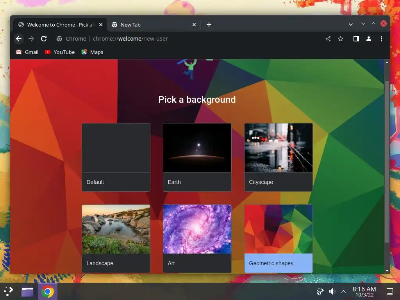Open the file manager taskbar icon

click(27, 291)
